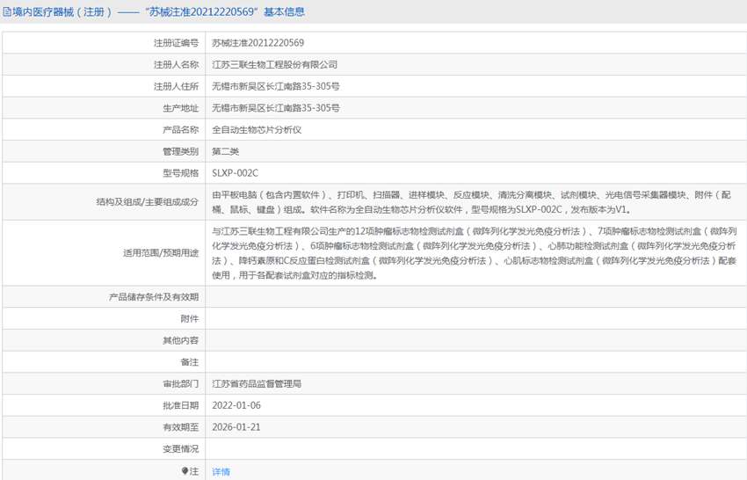Click the 注册人名称 label
Screen dimensions: 747x480
[x=176, y=65]
